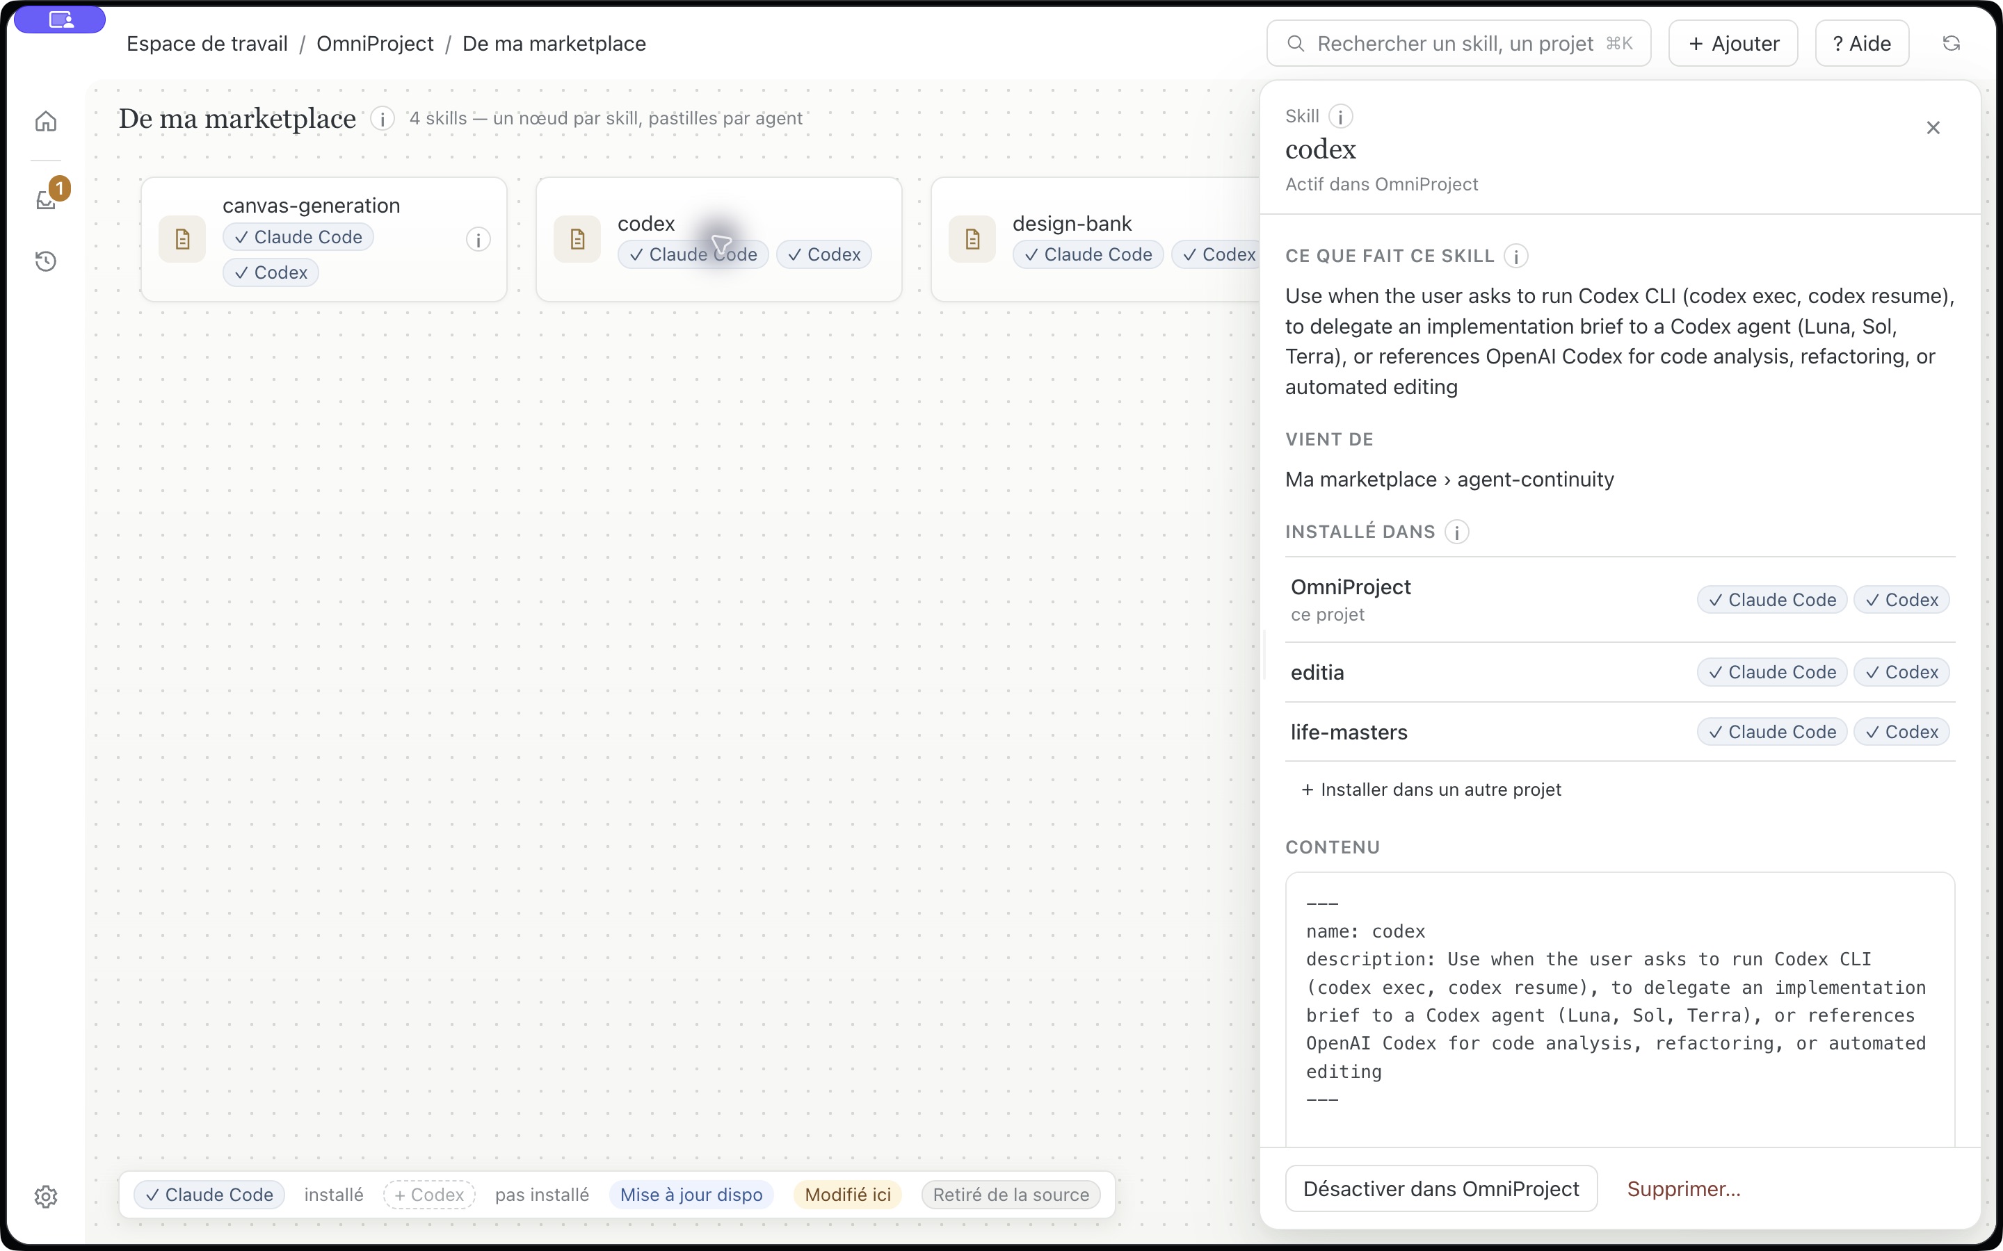Click Installer dans un autre projet
The image size is (2003, 1251).
(x=1431, y=790)
